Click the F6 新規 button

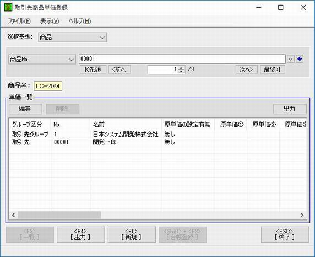pyautogui.click(x=132, y=234)
